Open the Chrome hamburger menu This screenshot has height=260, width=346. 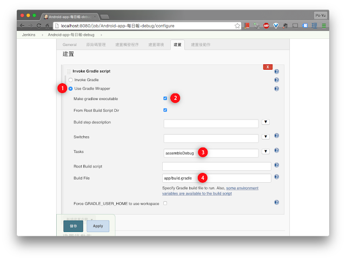pos(324,26)
